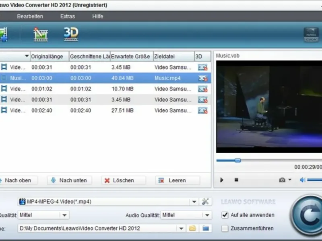Click the 3D column header
This screenshot has width=322, height=241.
202,56
